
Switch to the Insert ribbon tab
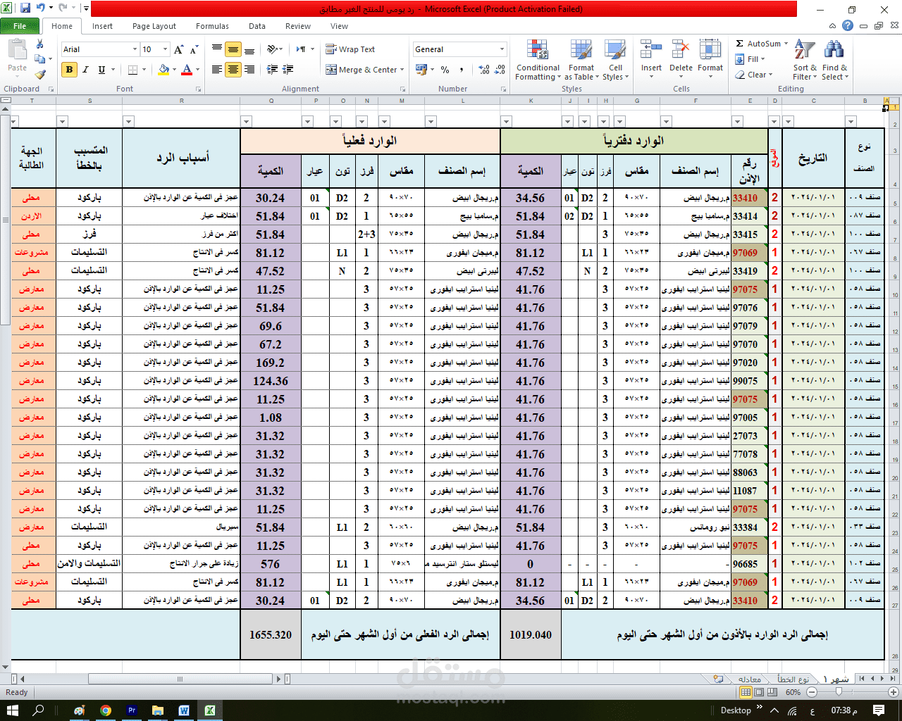(102, 26)
